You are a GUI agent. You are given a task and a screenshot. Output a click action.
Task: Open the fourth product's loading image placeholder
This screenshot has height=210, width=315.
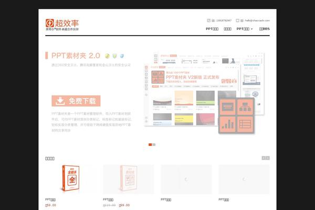click(244, 179)
